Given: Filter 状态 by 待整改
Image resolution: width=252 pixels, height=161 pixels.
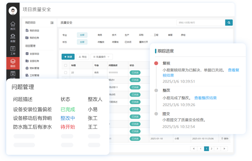Looking at the screenshot, I should pos(101,42).
